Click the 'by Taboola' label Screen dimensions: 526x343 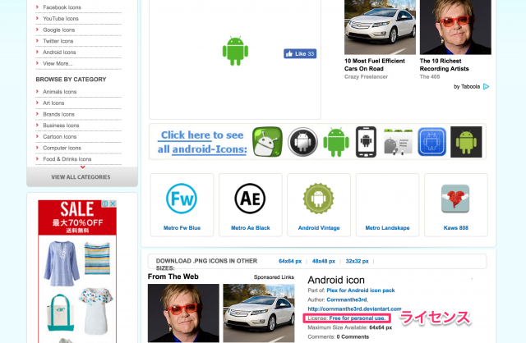click(x=467, y=87)
